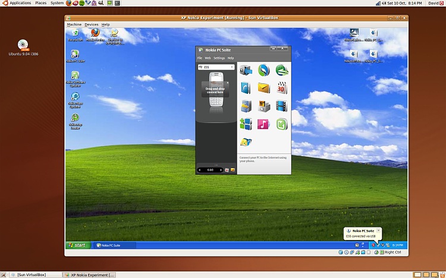Open the Calendar icon showing 30
446x278 pixels.
tap(282, 88)
